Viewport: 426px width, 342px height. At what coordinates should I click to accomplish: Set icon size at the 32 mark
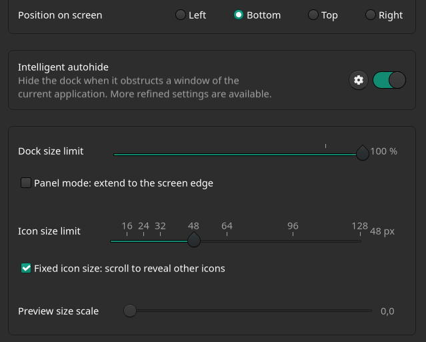[160, 240]
